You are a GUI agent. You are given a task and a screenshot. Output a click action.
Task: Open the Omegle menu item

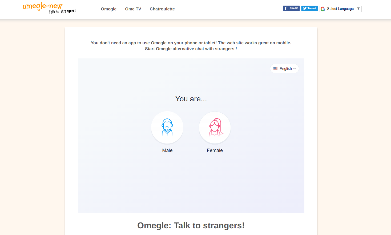click(x=108, y=9)
